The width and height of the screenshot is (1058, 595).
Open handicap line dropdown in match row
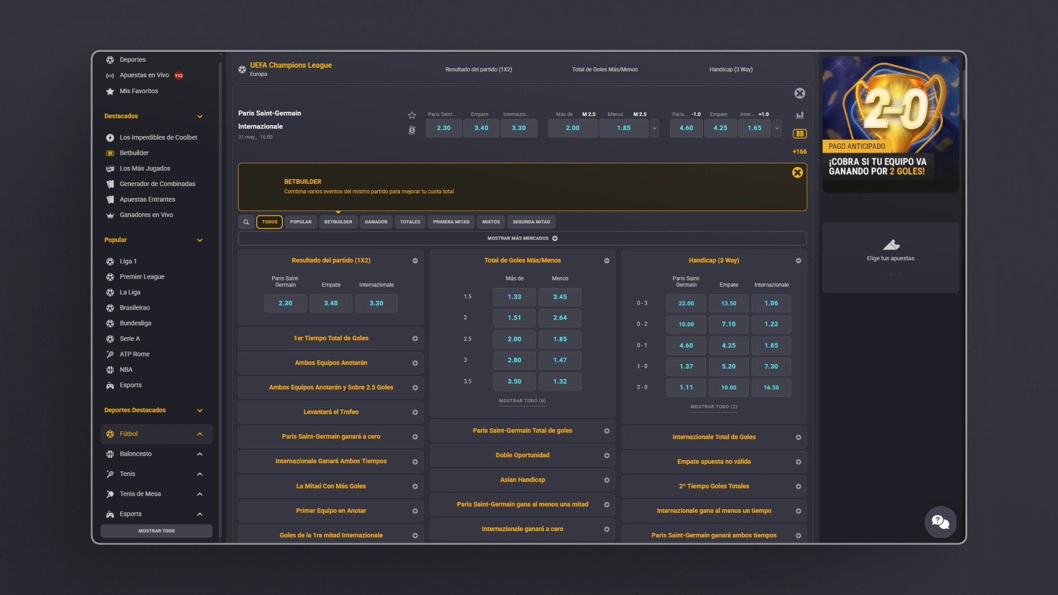click(x=777, y=128)
